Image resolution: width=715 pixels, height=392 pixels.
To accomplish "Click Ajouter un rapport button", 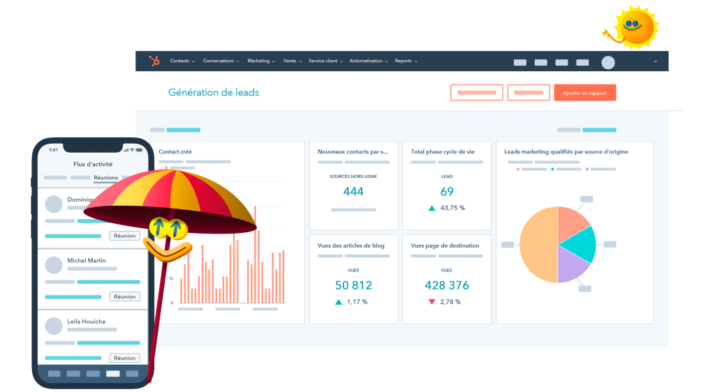I will click(585, 93).
